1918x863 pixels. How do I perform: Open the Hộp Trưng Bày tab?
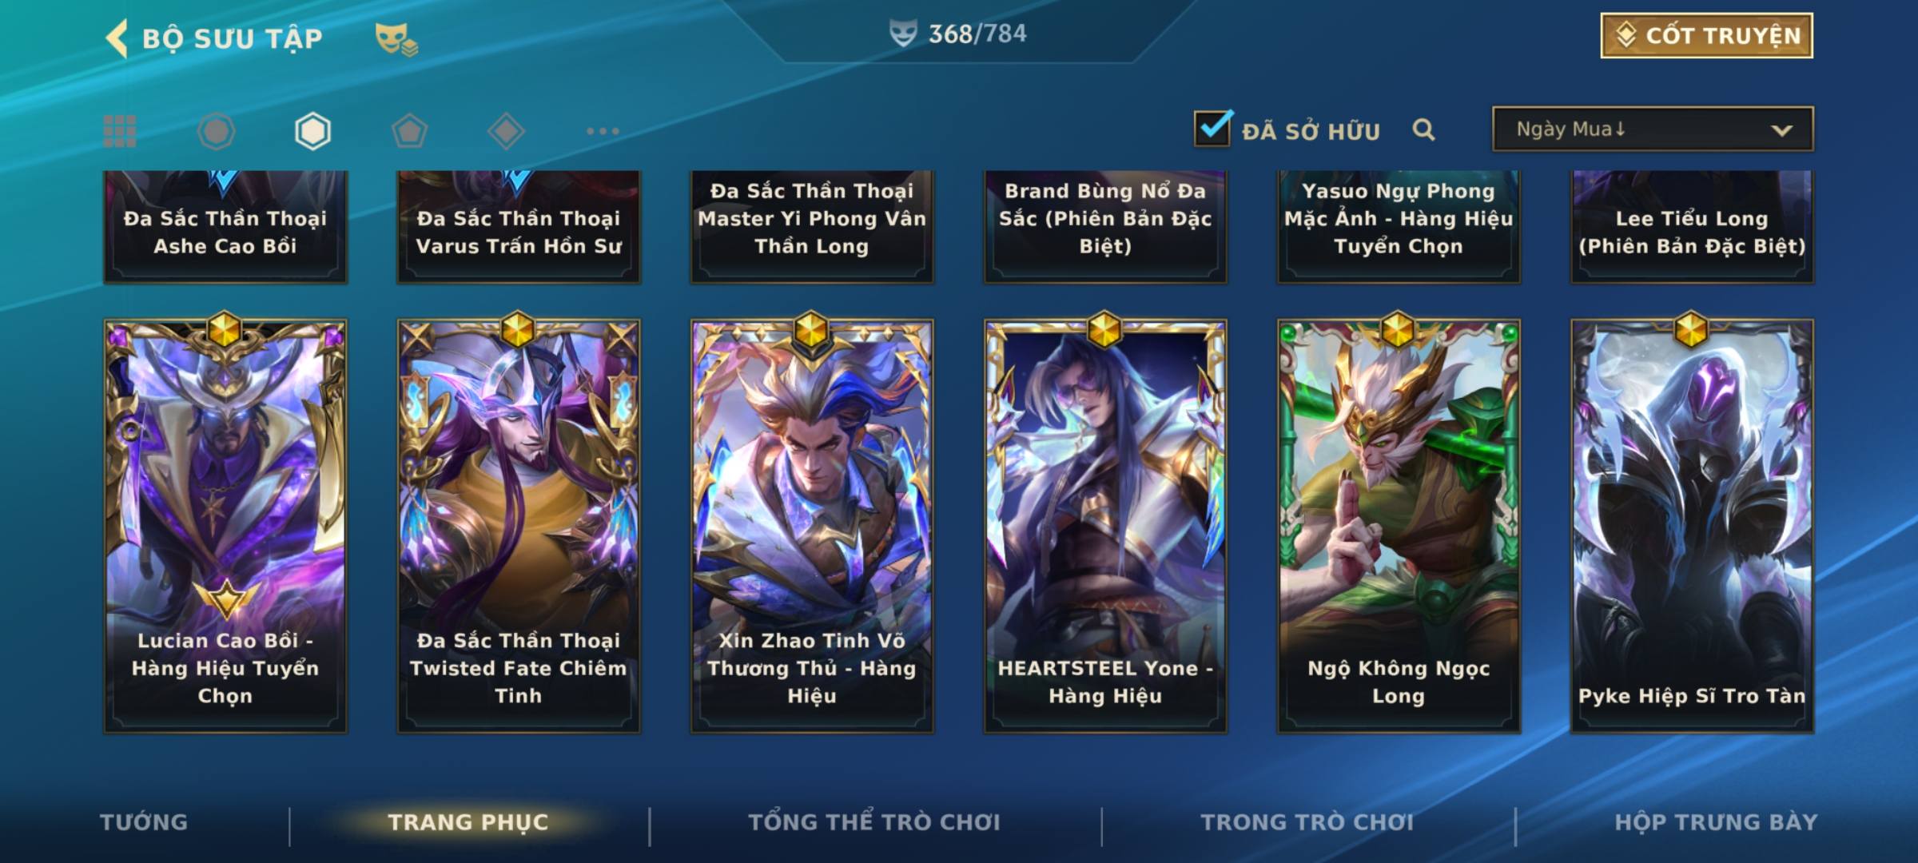point(1716,822)
